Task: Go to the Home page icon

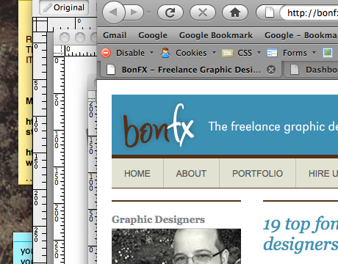Action: point(235,12)
